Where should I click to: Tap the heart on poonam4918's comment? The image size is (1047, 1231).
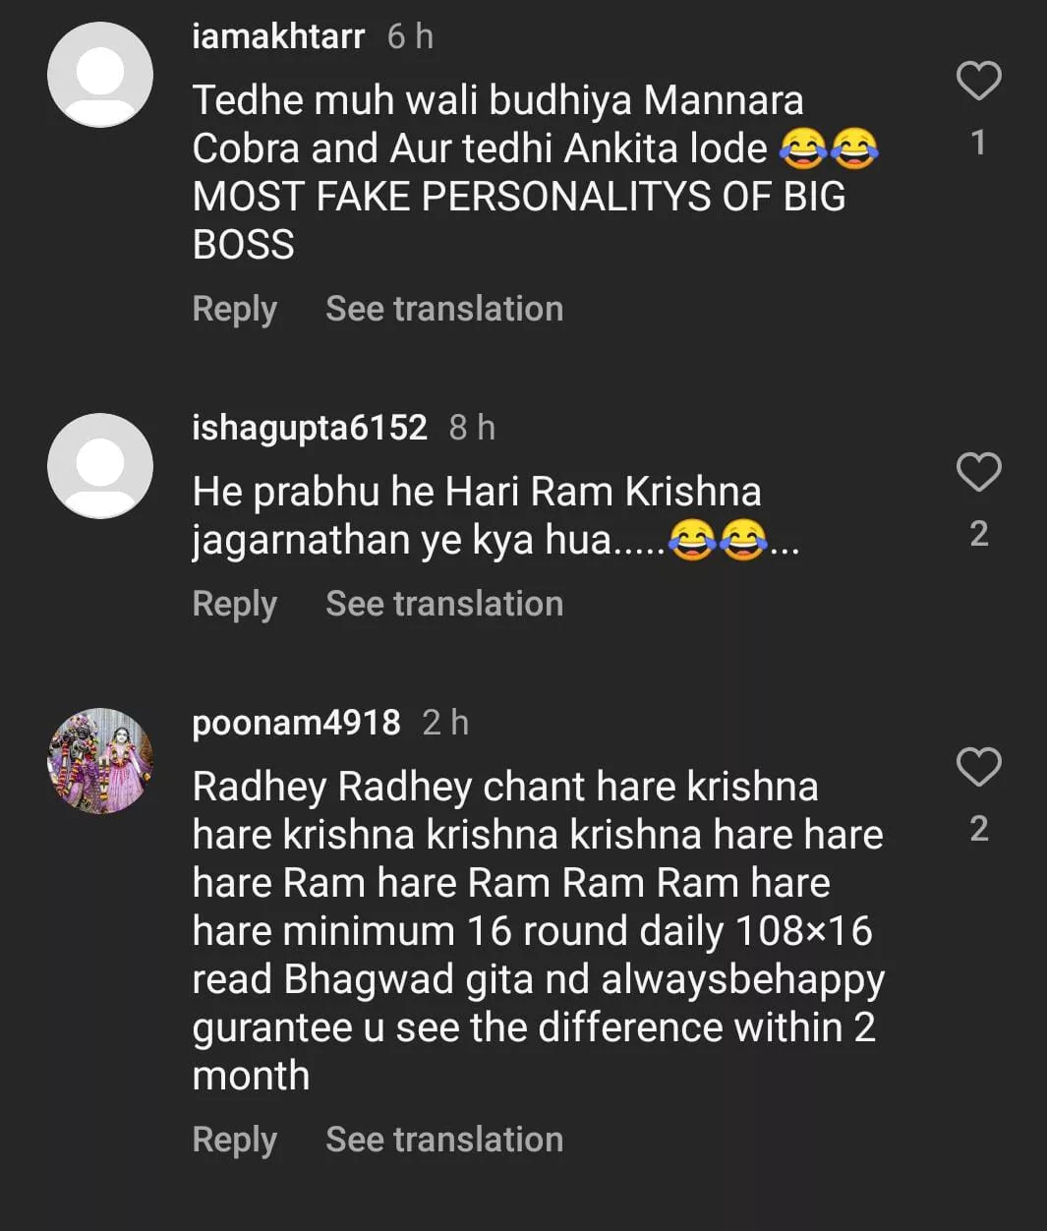[x=978, y=768]
